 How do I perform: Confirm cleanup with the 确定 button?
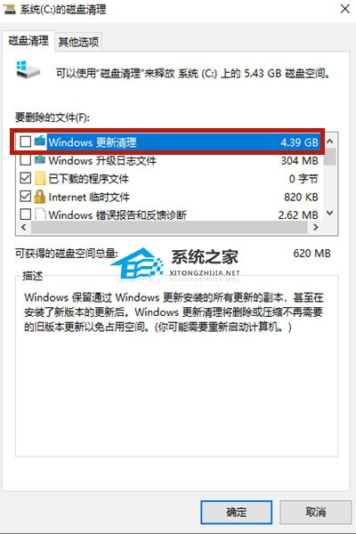236,512
